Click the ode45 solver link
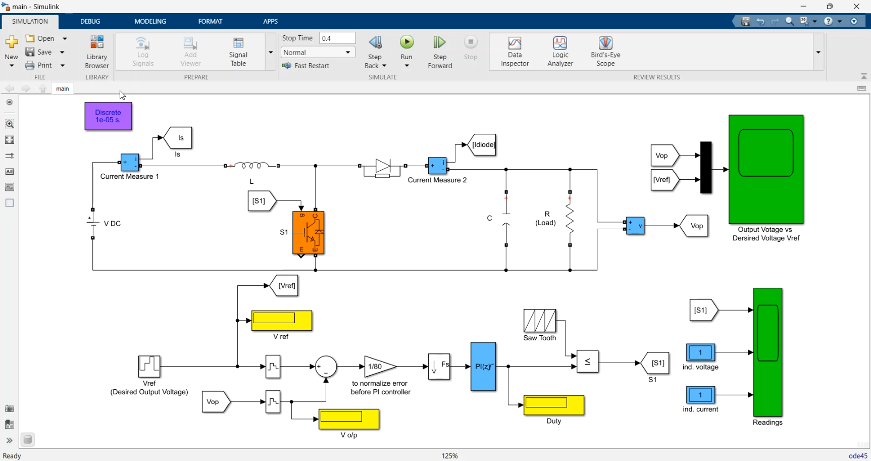 [858, 456]
